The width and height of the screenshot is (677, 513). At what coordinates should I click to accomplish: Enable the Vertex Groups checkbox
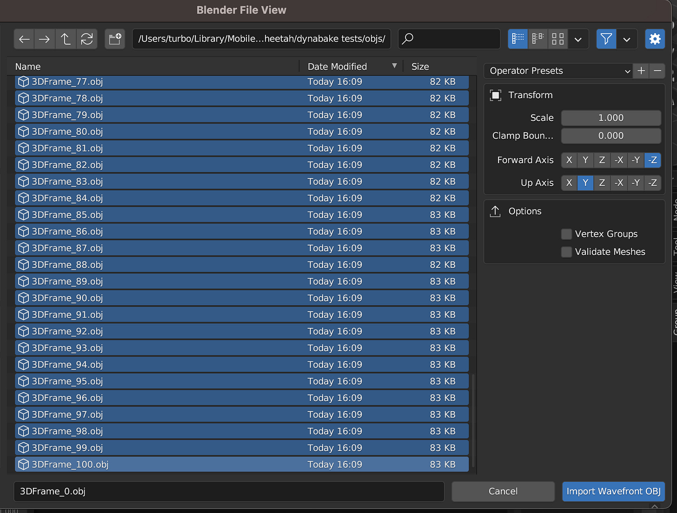[x=566, y=234]
